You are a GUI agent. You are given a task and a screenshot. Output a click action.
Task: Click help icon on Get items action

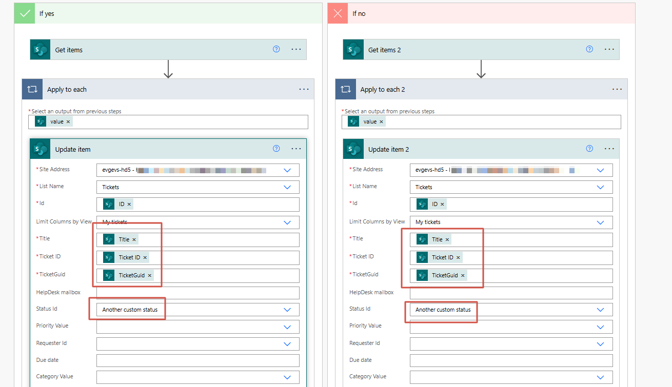coord(276,49)
